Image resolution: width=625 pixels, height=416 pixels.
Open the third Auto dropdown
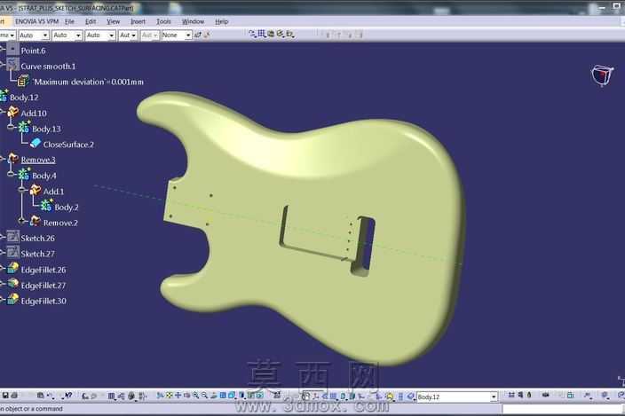[112, 35]
